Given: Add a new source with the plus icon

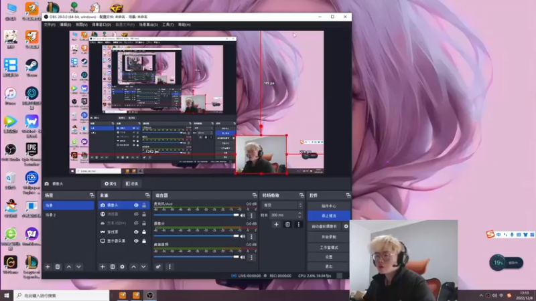Looking at the screenshot, I should (x=103, y=266).
